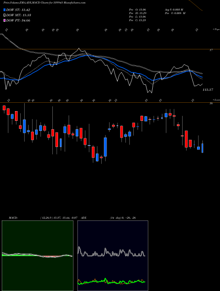
Task: Open the green MACD indicator panel
Action: (x=37, y=256)
